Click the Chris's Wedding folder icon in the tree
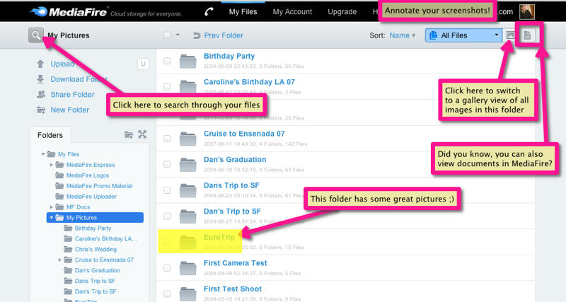The width and height of the screenshot is (566, 302). (68, 249)
